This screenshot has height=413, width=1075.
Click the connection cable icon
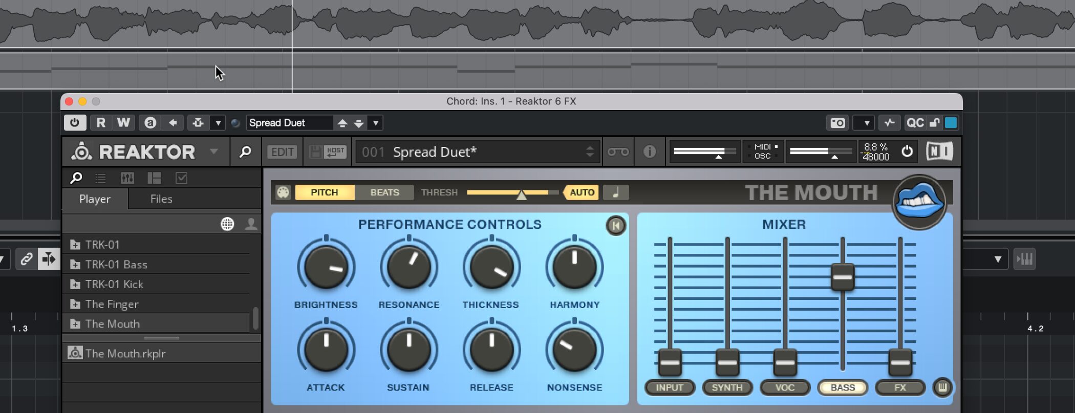618,152
